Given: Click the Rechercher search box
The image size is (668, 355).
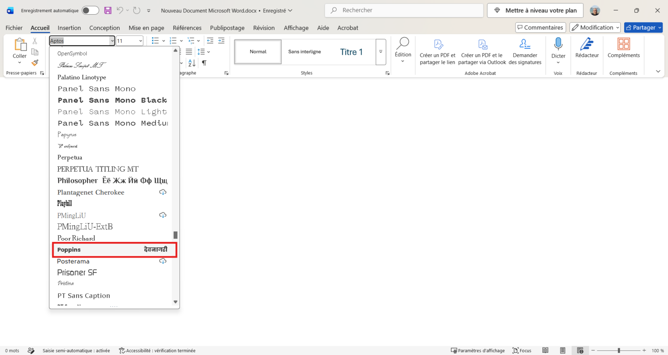Looking at the screenshot, I should [x=404, y=10].
